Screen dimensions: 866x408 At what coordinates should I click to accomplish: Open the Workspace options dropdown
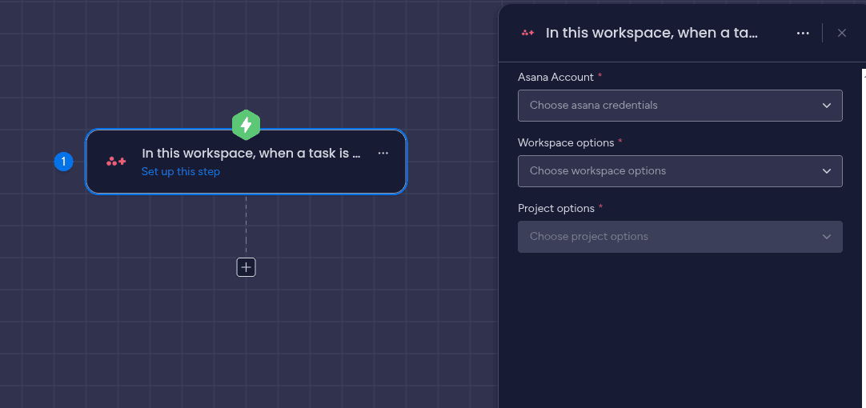(680, 171)
